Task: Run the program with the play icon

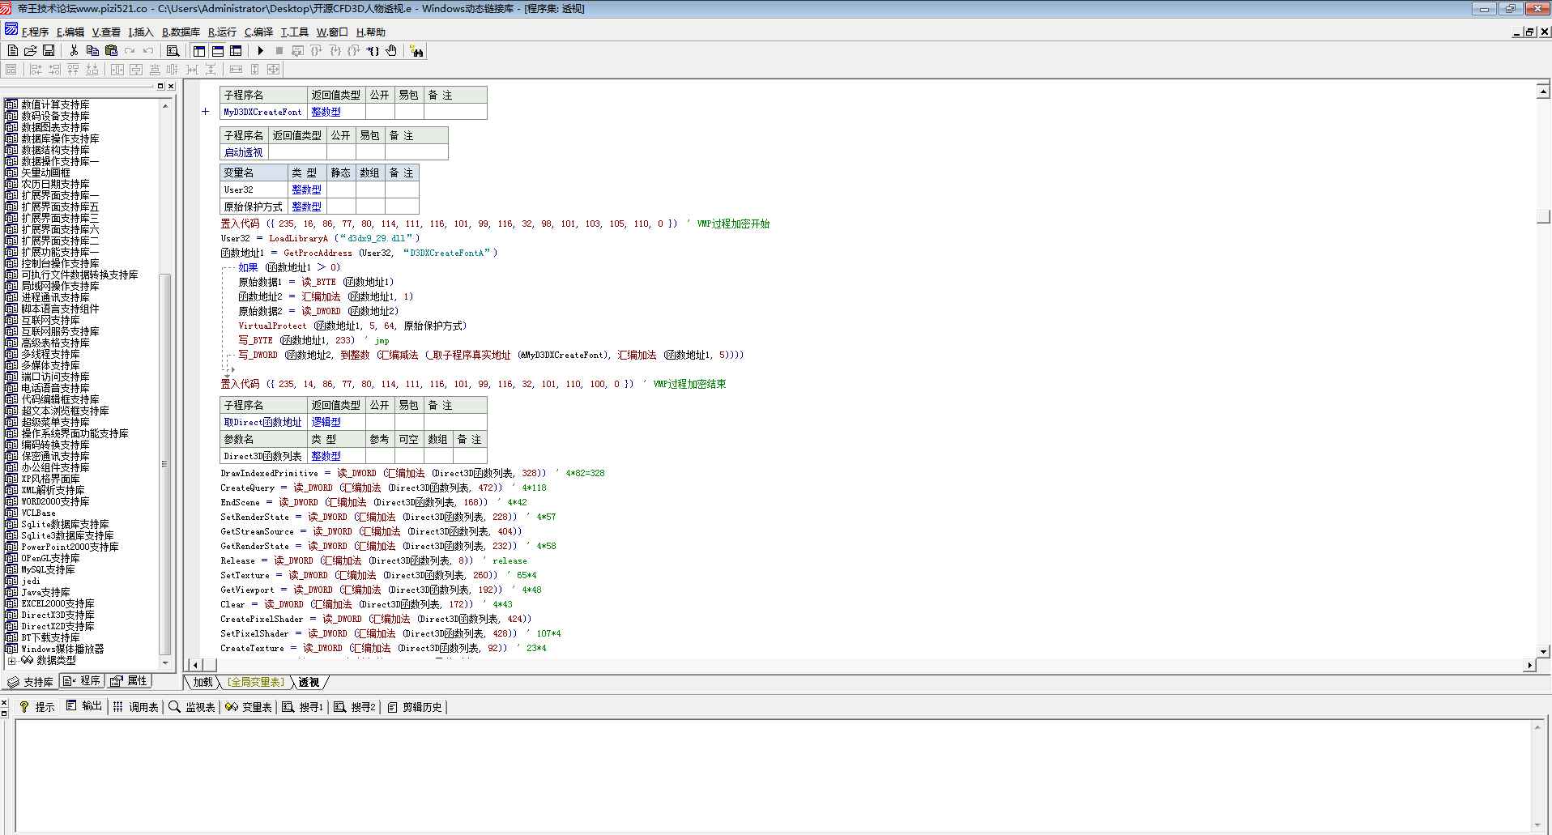Action: (260, 51)
